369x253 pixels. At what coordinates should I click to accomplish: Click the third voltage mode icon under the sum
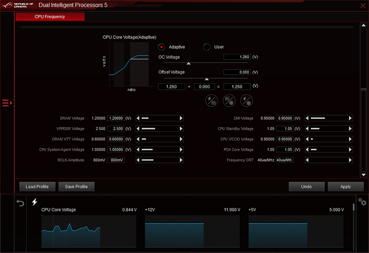[x=247, y=101]
